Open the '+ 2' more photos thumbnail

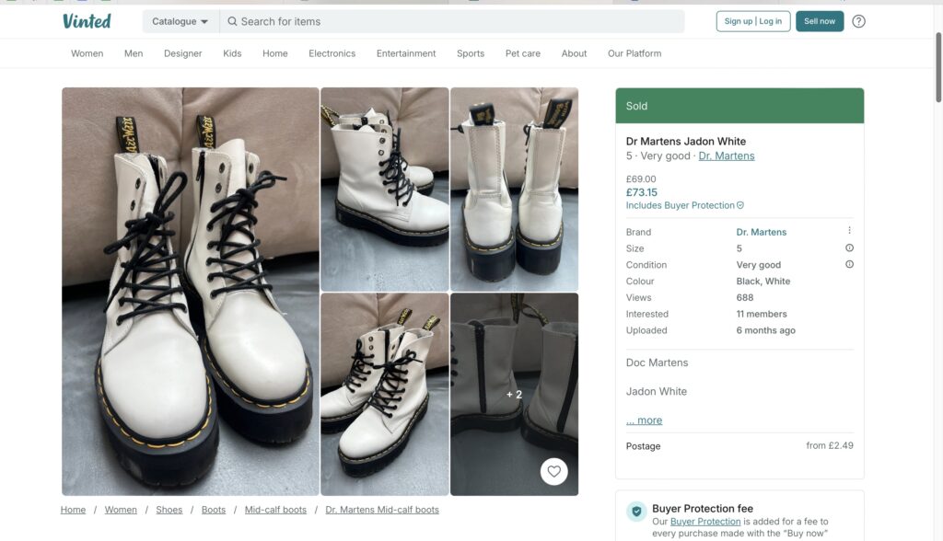pos(514,395)
